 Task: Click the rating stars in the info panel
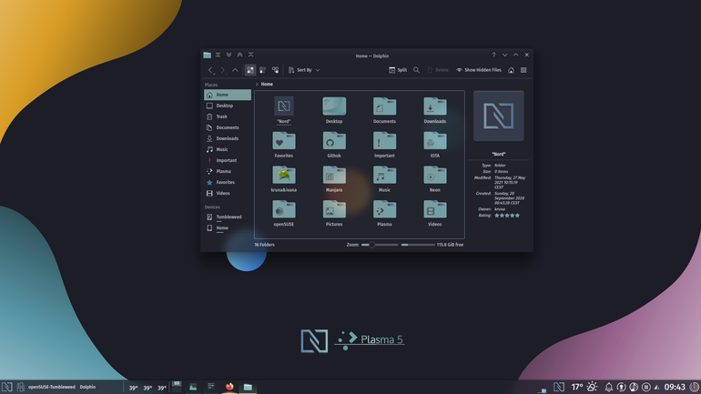click(507, 216)
